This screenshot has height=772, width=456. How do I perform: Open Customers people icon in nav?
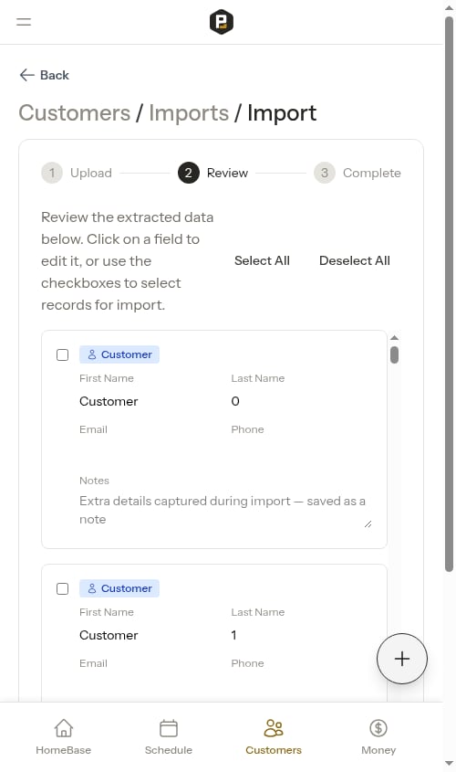[x=274, y=727]
